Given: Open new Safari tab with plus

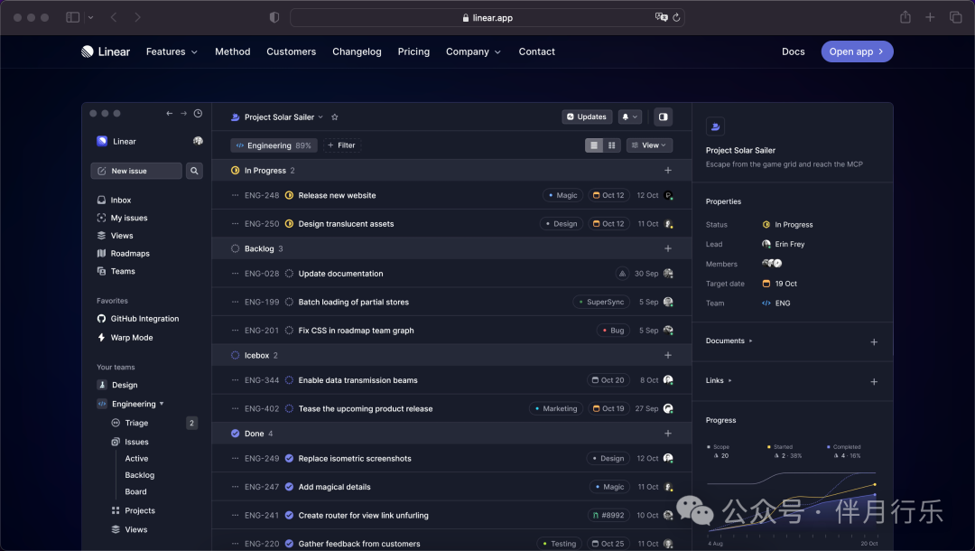Looking at the screenshot, I should (x=930, y=17).
